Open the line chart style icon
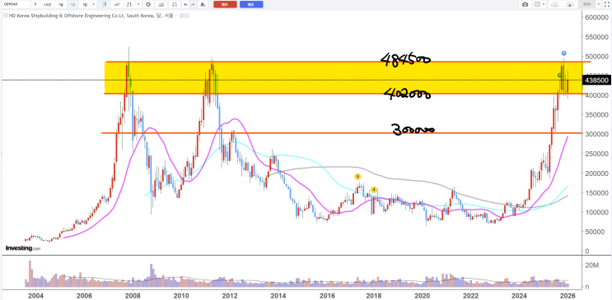 click(x=117, y=4)
